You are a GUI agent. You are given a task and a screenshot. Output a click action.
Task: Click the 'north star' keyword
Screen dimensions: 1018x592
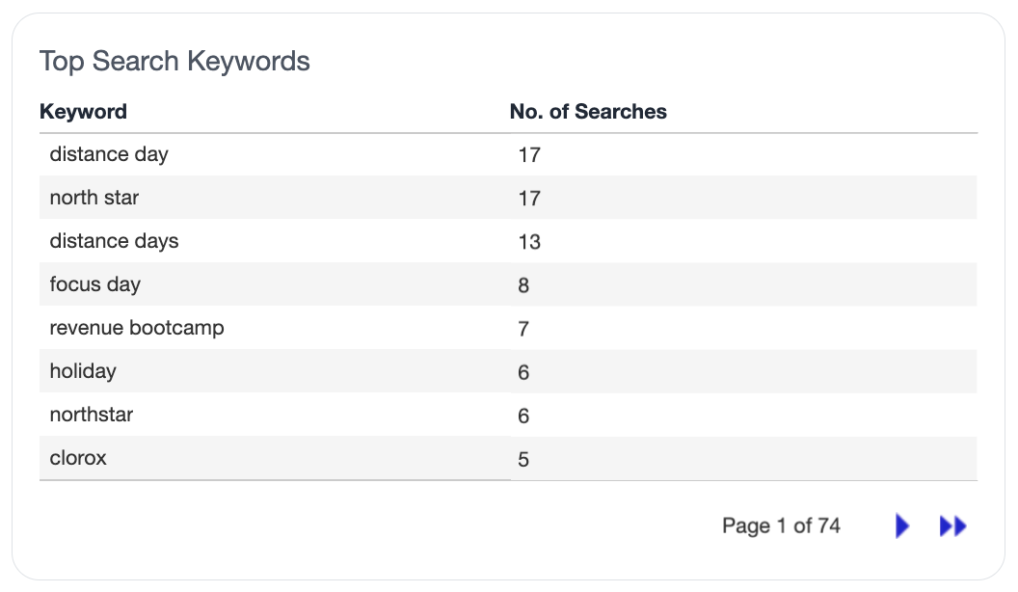point(94,198)
